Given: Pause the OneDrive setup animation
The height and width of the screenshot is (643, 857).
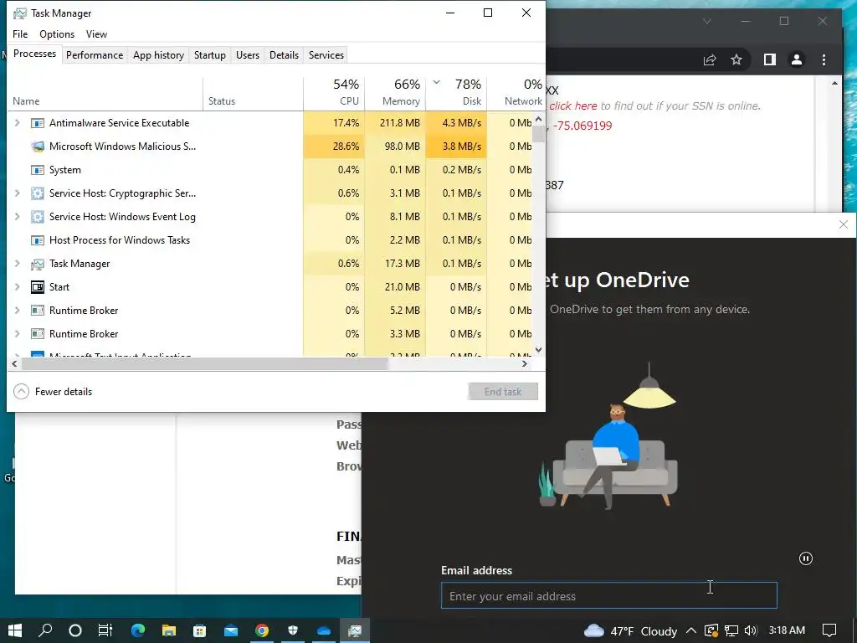Looking at the screenshot, I should pyautogui.click(x=806, y=558).
